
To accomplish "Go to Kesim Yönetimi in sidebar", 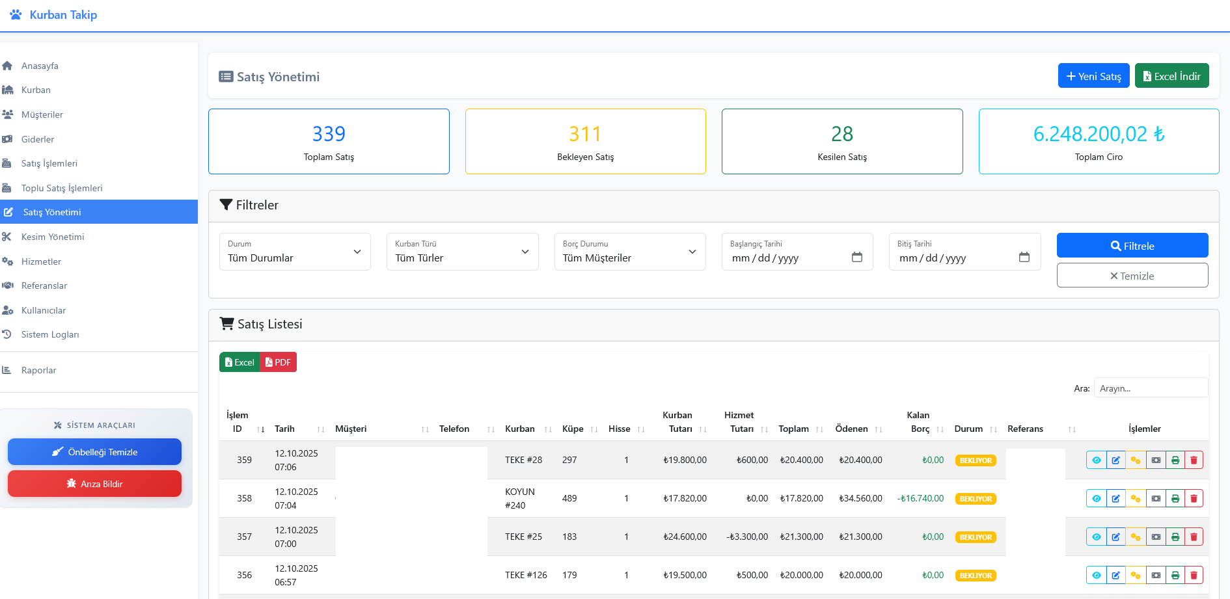I will [53, 237].
